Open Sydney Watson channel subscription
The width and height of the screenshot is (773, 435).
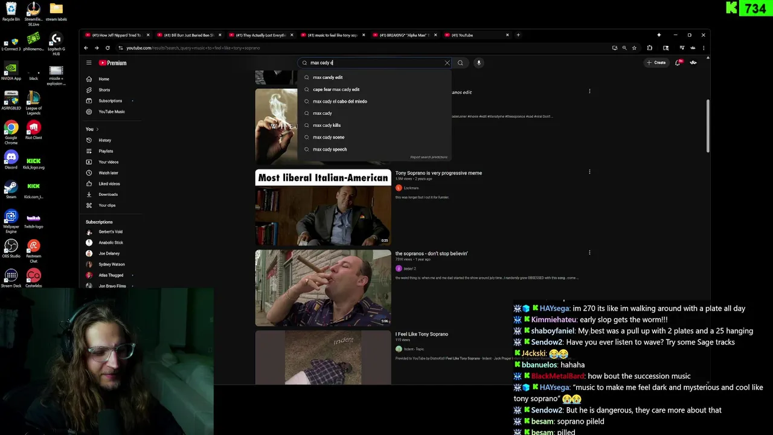pyautogui.click(x=112, y=265)
